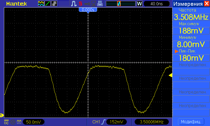Click the green diagonal line icon
Viewport: 210px width, 126px height.
click(48, 4)
